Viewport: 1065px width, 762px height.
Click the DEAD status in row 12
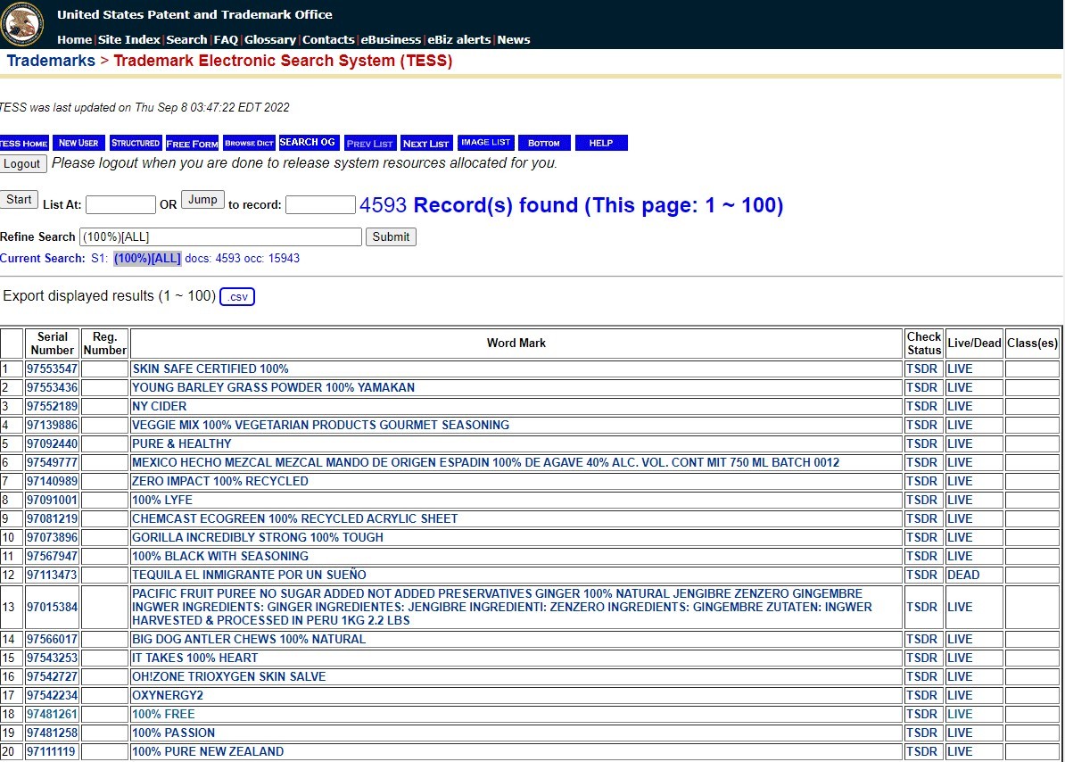(x=963, y=575)
